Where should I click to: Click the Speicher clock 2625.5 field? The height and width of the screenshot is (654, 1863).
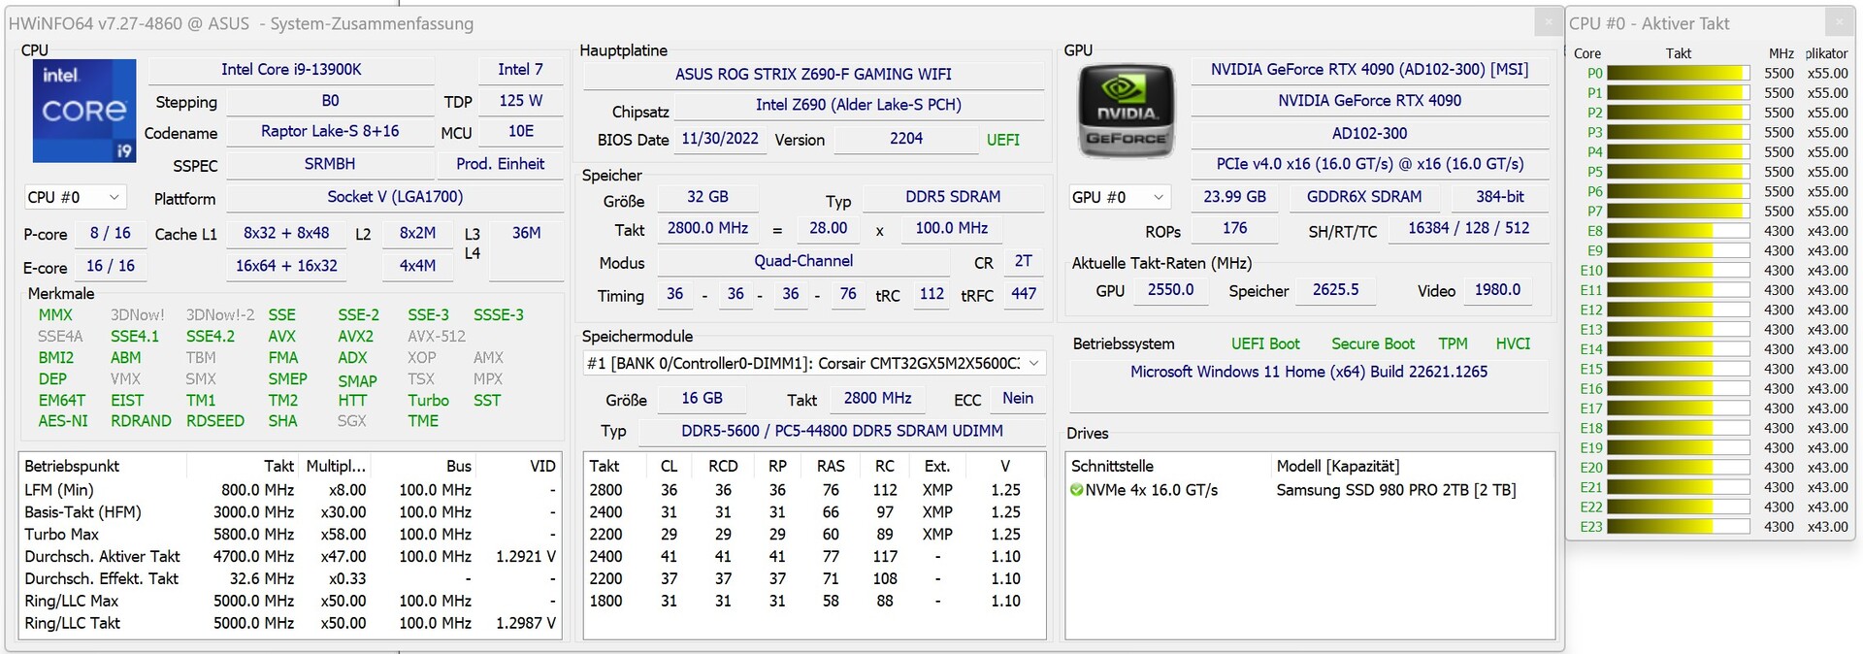click(1335, 290)
